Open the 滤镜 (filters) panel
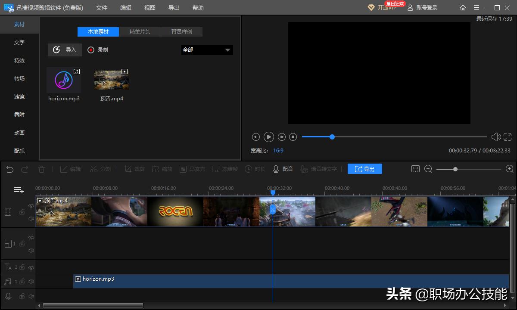The height and width of the screenshot is (310, 517). pos(19,96)
